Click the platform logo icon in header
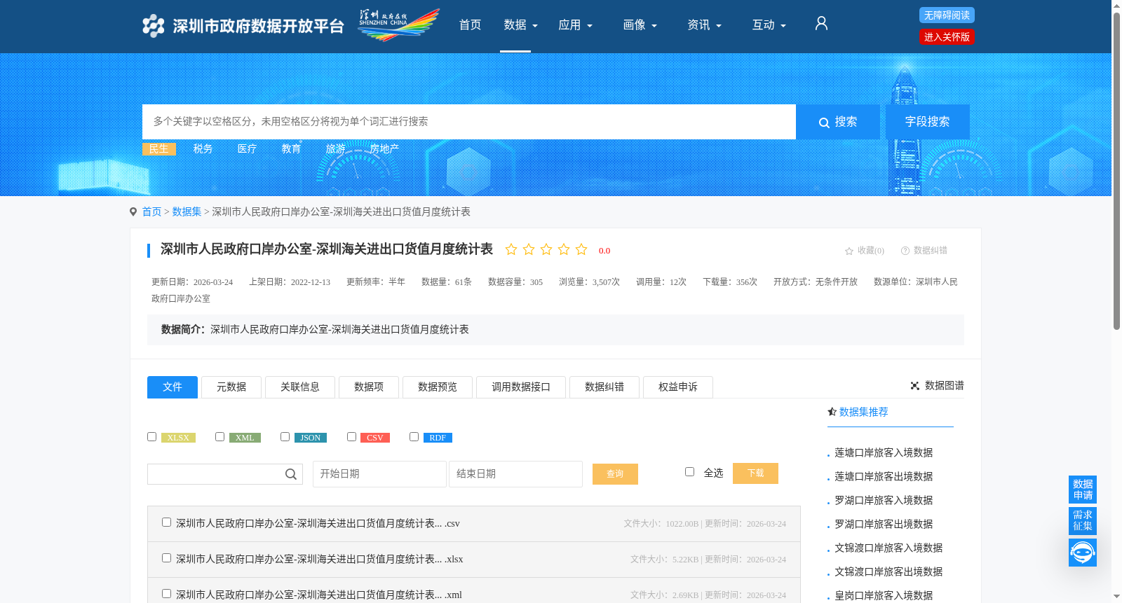The width and height of the screenshot is (1122, 603). tap(153, 26)
